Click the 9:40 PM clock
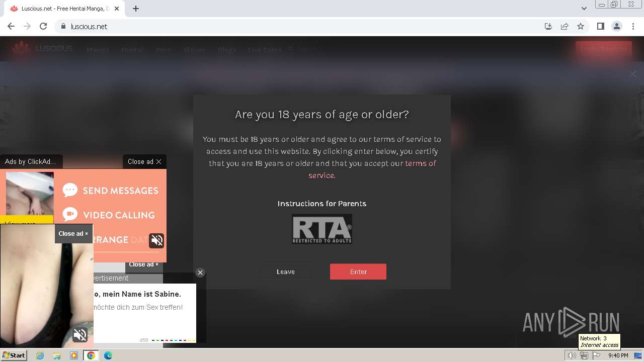 [618, 355]
